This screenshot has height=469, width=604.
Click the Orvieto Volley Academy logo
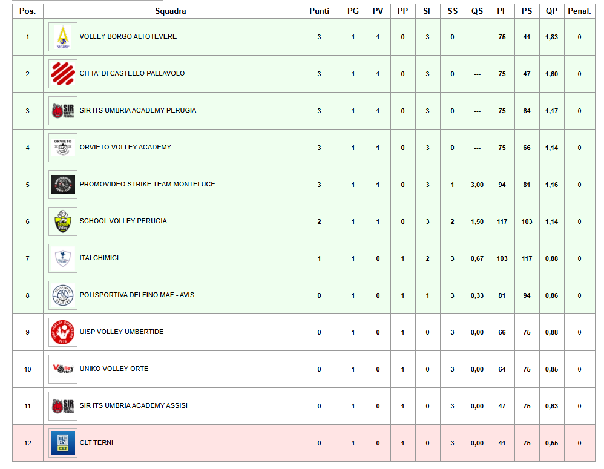point(63,148)
